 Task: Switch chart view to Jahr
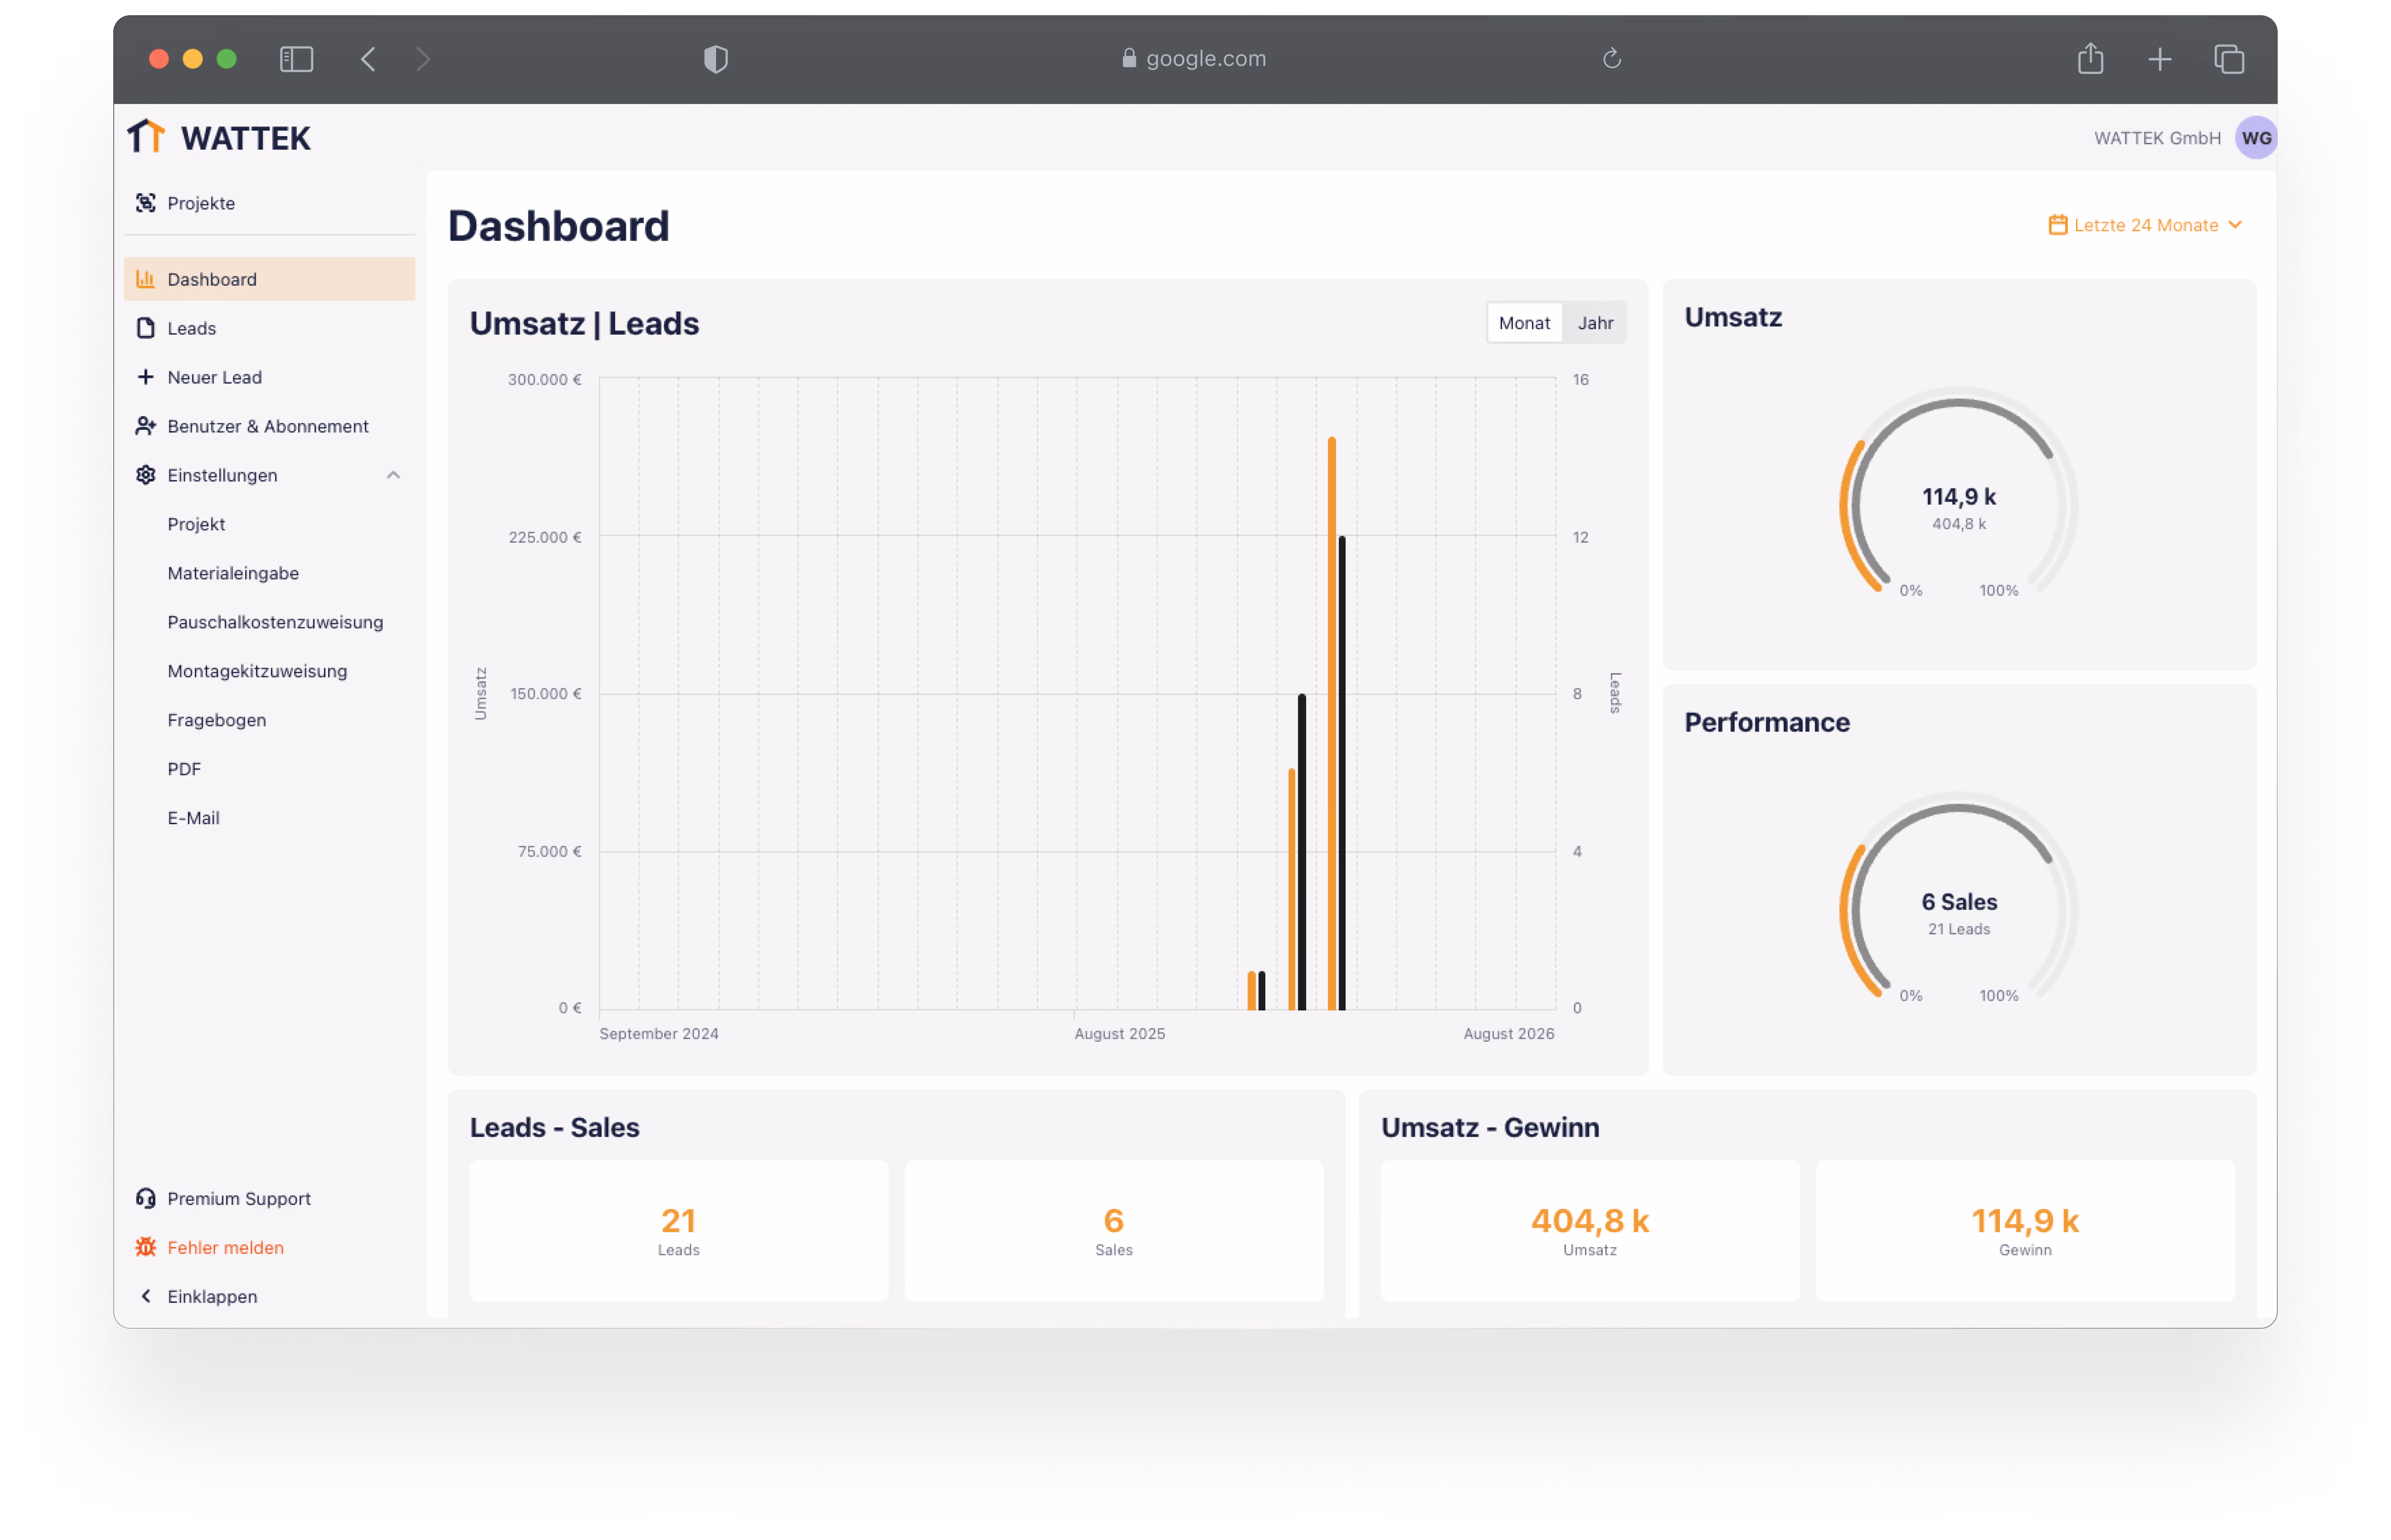[x=1596, y=323]
